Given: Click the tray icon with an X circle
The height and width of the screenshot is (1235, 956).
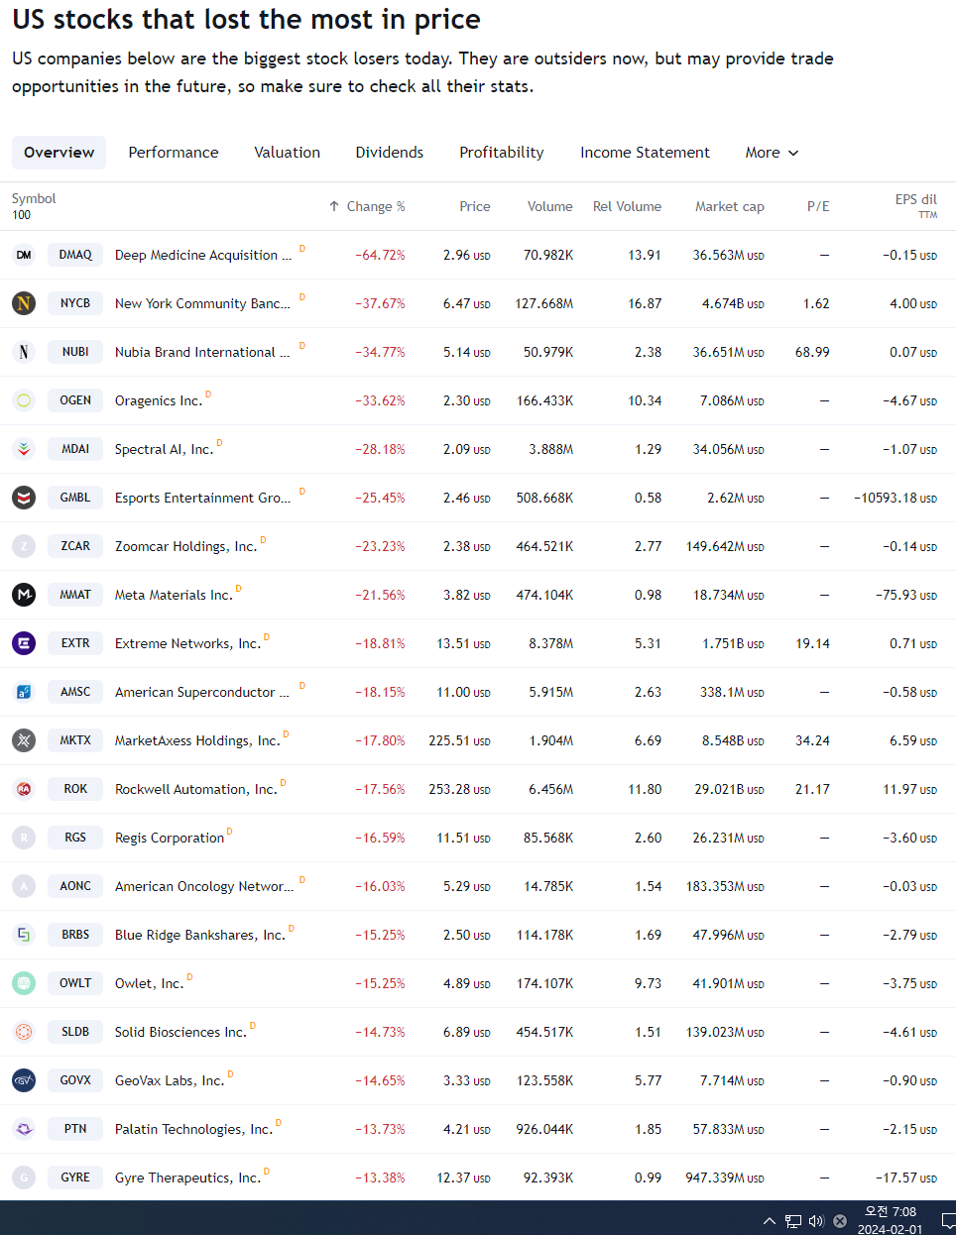Looking at the screenshot, I should 840,1221.
